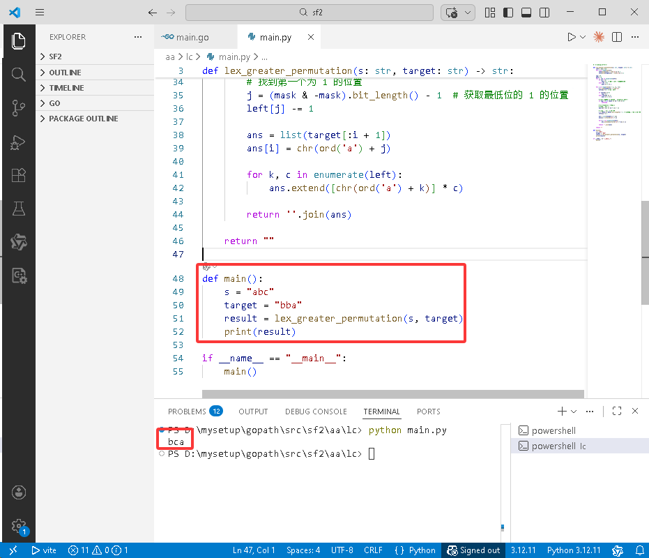The image size is (649, 558).
Task: Select the main.py editor tab
Action: pyautogui.click(x=275, y=37)
